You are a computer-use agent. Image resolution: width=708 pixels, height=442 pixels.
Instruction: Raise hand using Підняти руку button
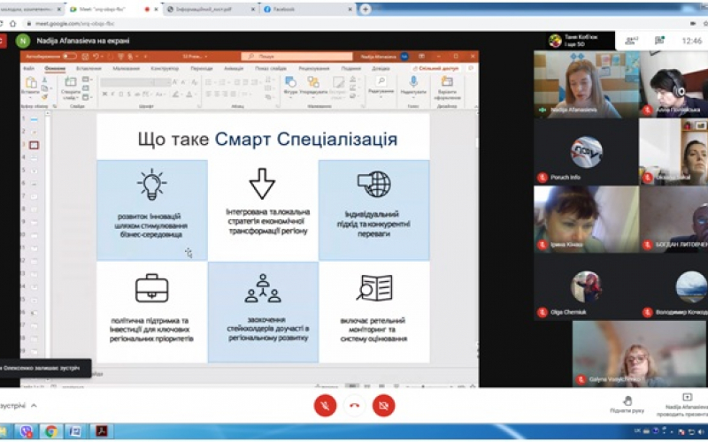pos(627,405)
